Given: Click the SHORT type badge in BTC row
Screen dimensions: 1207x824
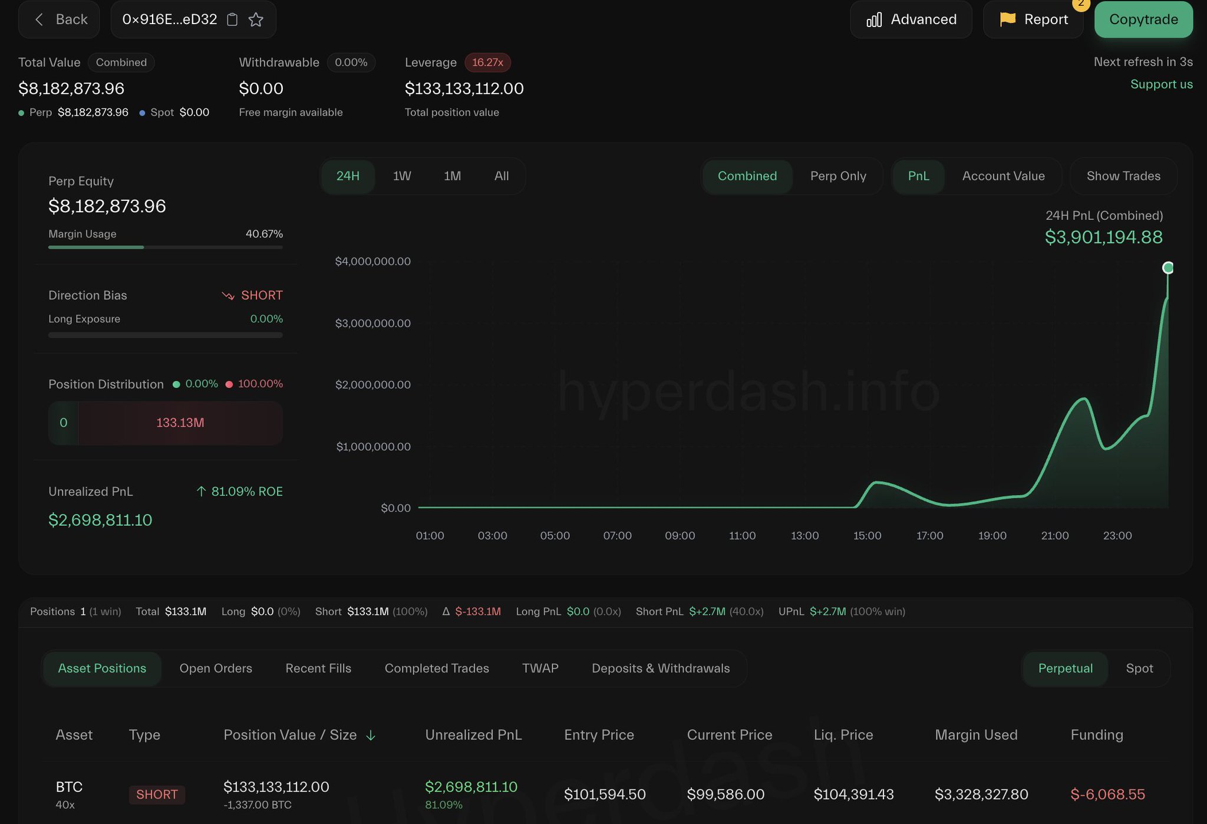Looking at the screenshot, I should pyautogui.click(x=157, y=795).
